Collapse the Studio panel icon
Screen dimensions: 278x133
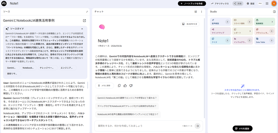click(x=274, y=12)
